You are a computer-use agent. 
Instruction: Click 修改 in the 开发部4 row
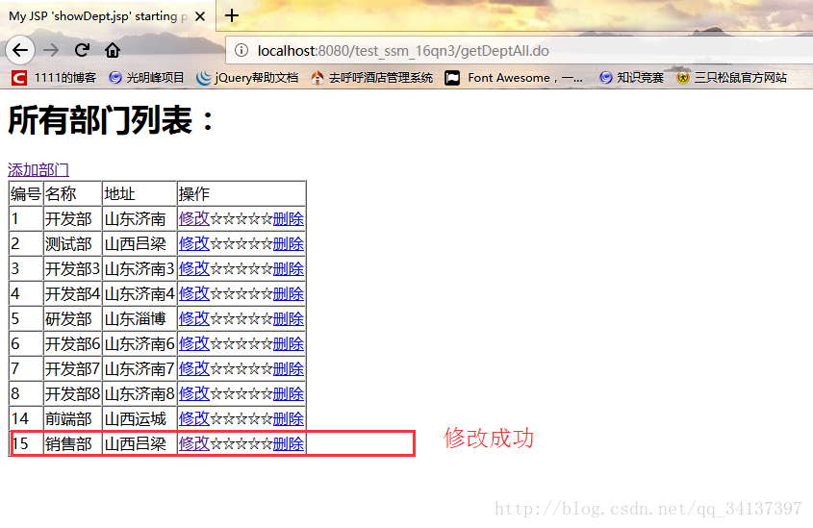point(194,293)
